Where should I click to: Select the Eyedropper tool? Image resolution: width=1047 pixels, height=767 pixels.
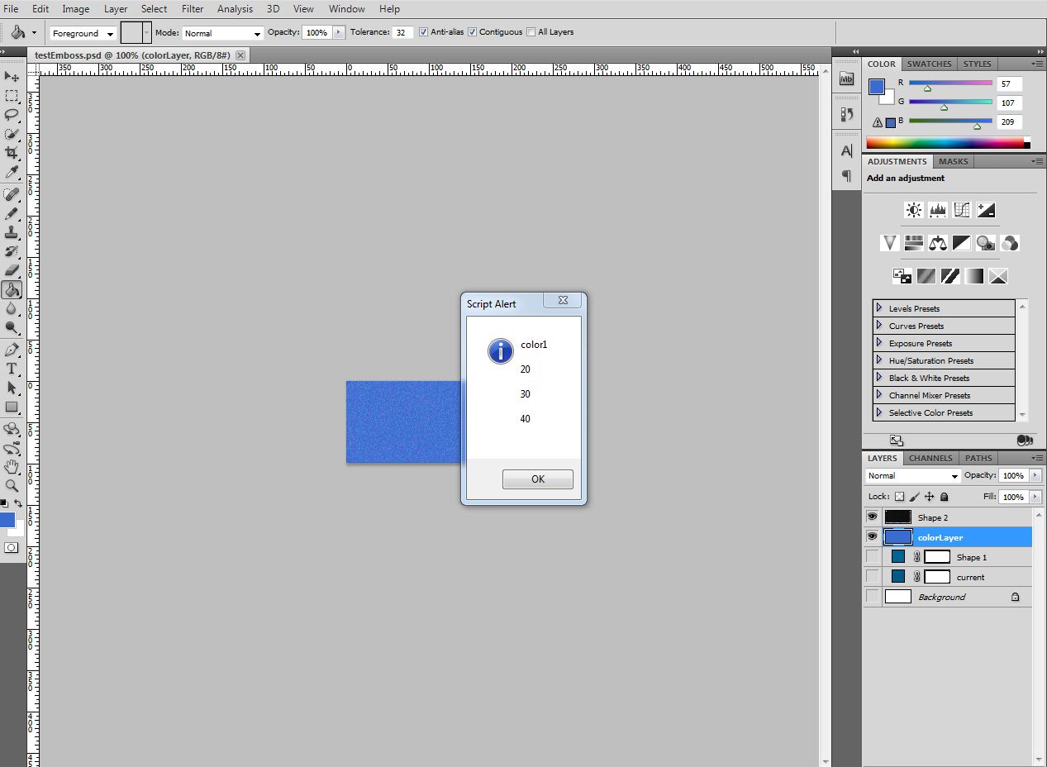point(12,172)
